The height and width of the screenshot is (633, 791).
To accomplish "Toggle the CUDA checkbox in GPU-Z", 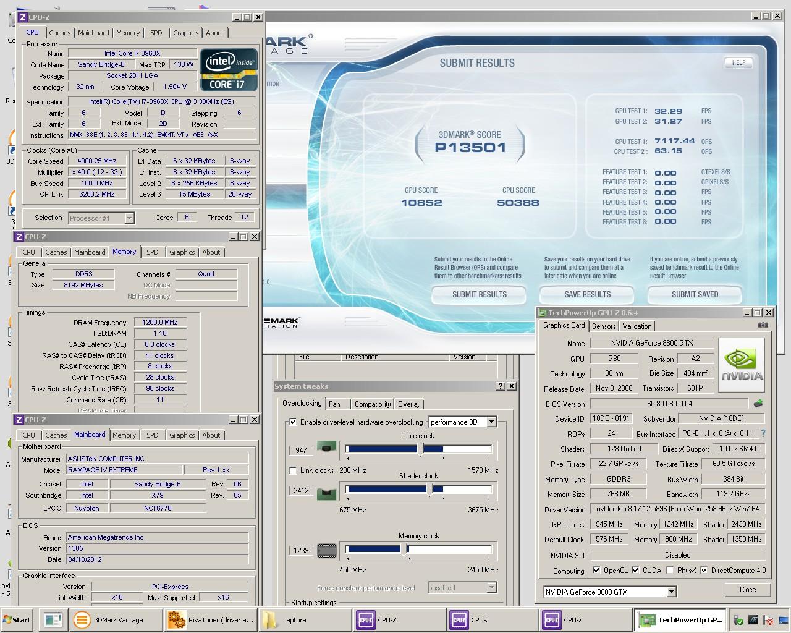I will pos(635,571).
